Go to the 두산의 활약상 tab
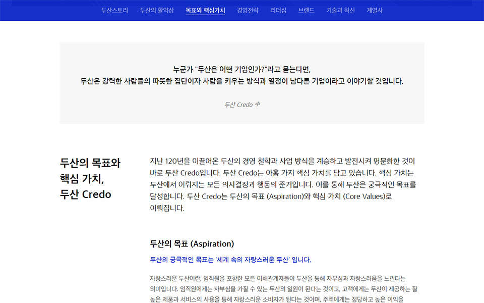Image resolution: width=484 pixels, height=303 pixels. (x=157, y=10)
